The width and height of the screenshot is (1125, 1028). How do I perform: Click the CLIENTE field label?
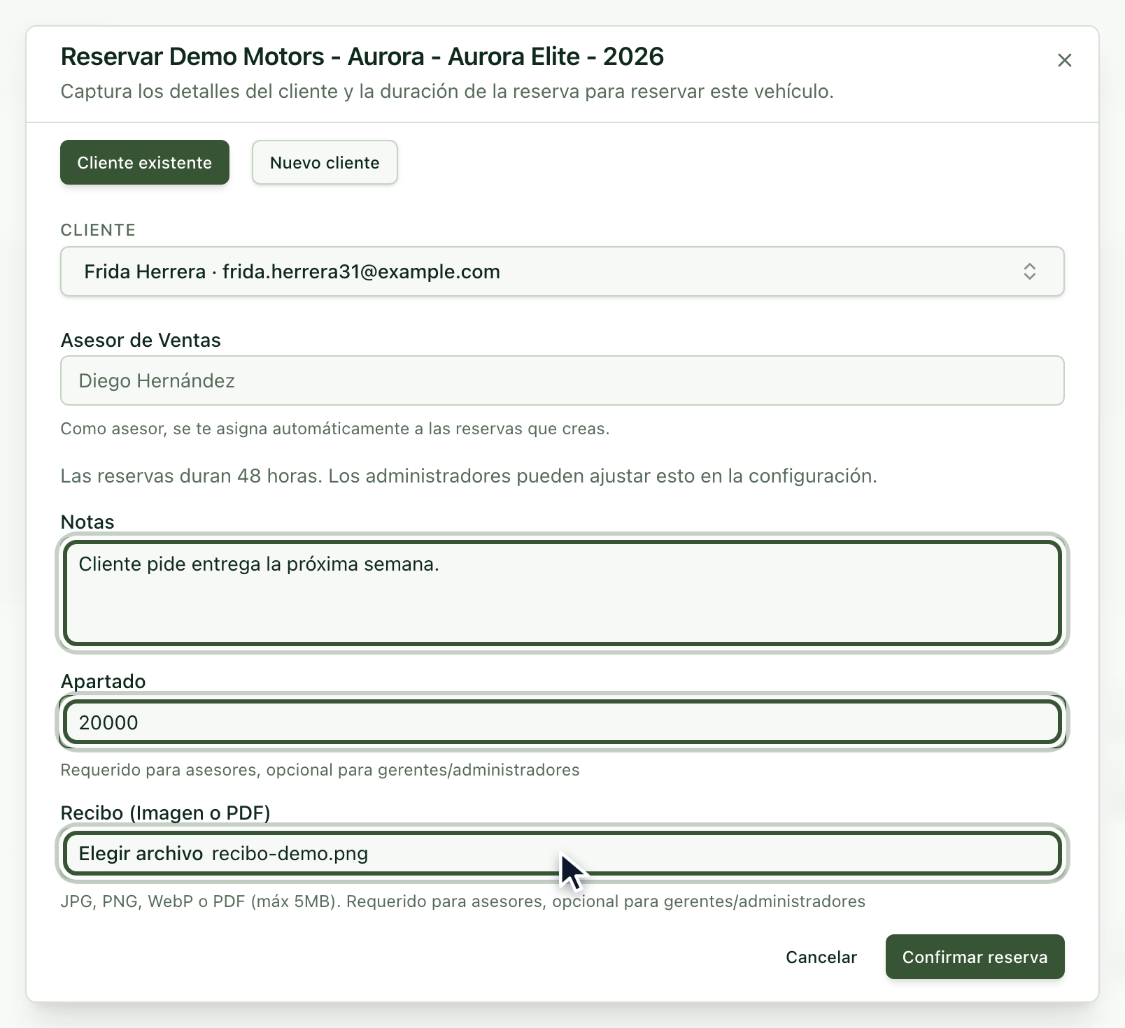(98, 230)
